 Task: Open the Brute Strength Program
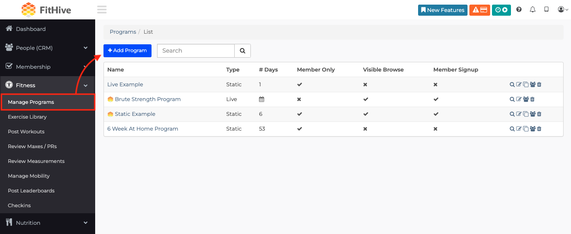click(x=148, y=99)
